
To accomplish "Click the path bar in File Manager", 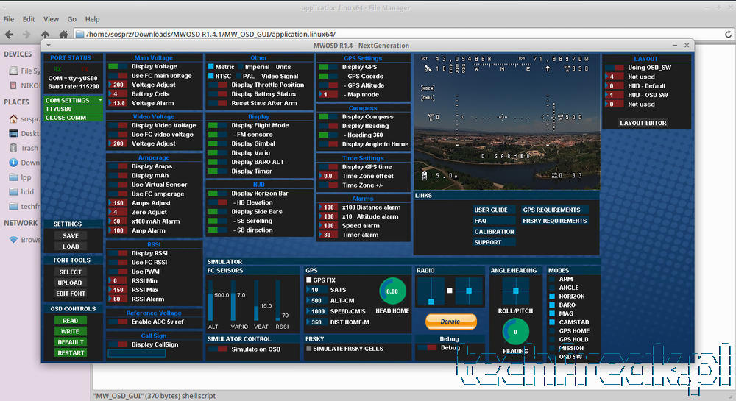I will tap(397, 35).
